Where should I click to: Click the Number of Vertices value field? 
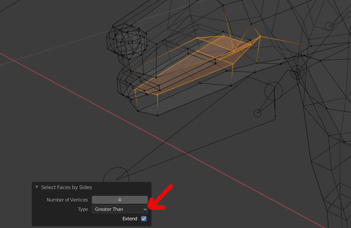(119, 200)
